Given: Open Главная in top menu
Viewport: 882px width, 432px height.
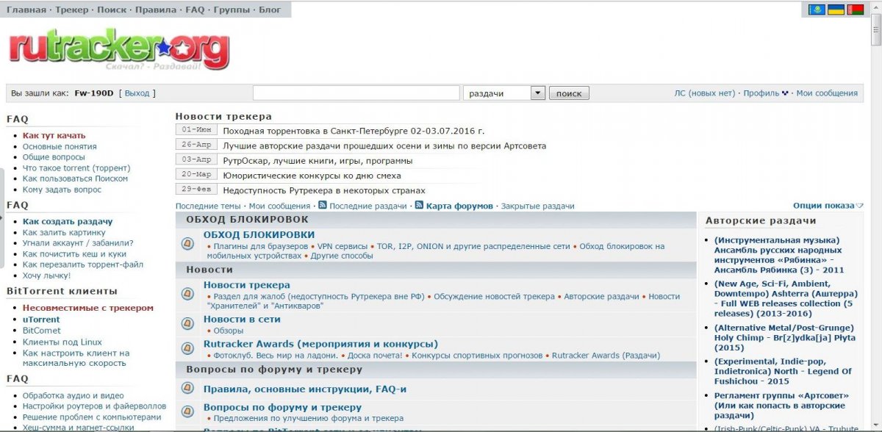Looking at the screenshot, I should 26,10.
